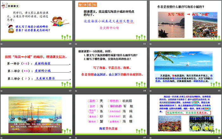Click the animation icon under slide 13

2,91
